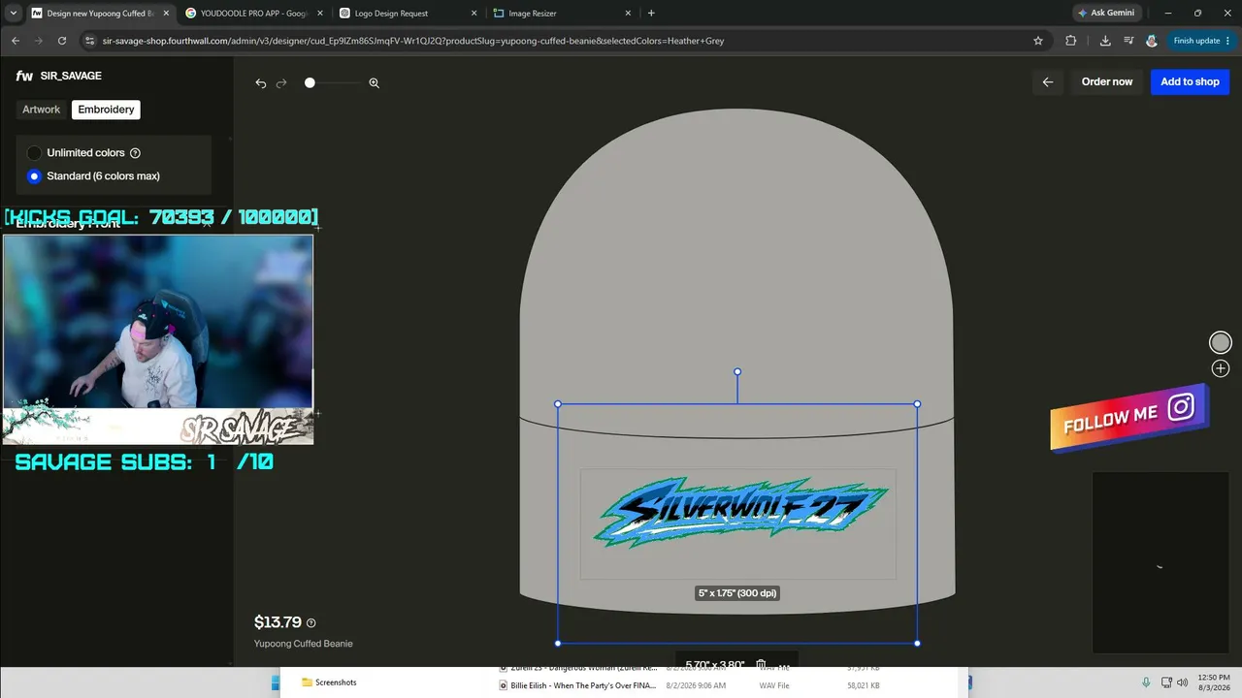
Task: Redo the undone designer action
Action: tap(281, 83)
